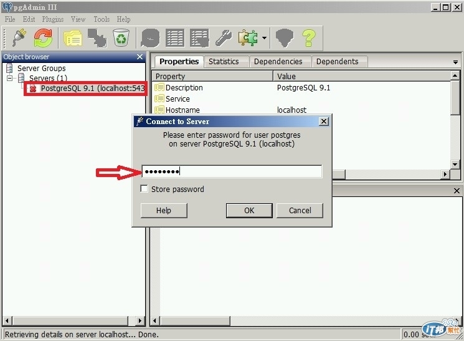
Task: Click the Plugins puzzle piece icon
Action: point(248,37)
